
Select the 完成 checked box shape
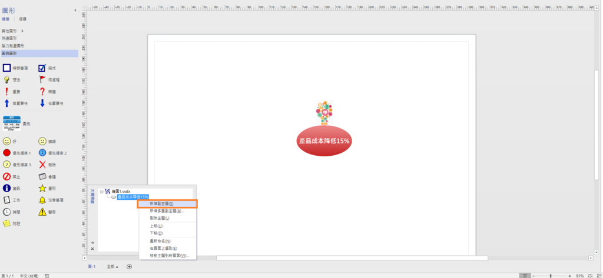[x=42, y=68]
